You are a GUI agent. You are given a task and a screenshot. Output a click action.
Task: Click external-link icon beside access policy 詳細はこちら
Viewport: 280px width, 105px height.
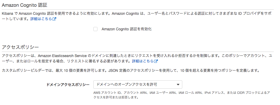[x=156, y=61]
